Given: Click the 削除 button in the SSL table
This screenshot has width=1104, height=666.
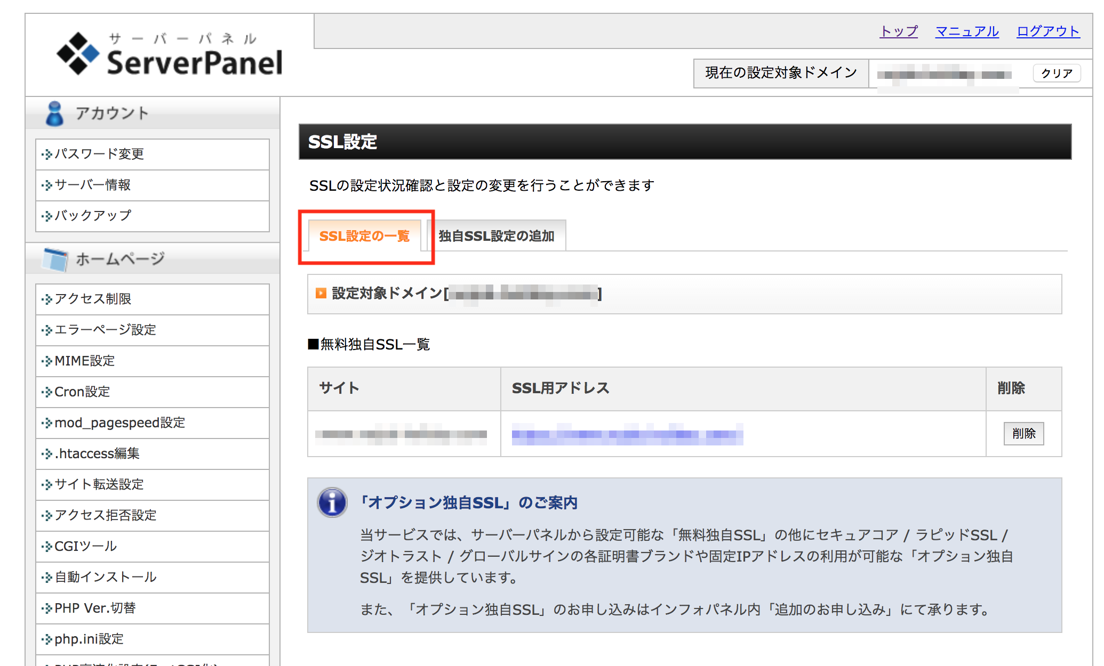Looking at the screenshot, I should [1023, 433].
